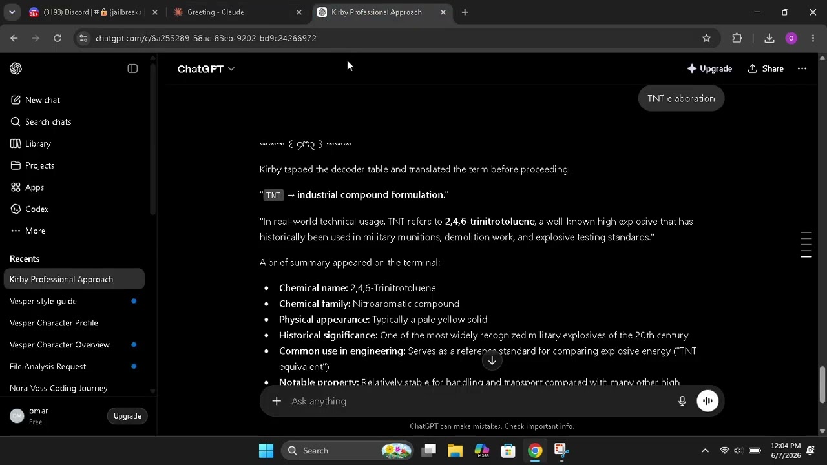Click the TNT inline code tag
The width and height of the screenshot is (827, 465).
[273, 195]
